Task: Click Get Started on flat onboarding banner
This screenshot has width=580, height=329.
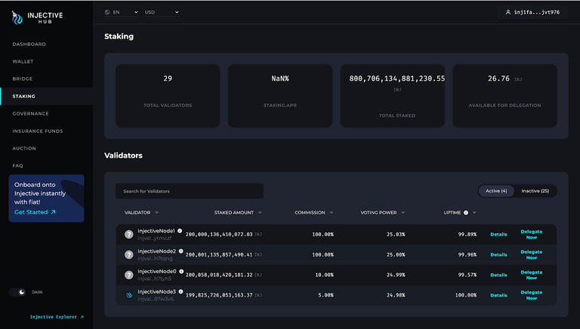Action: pyautogui.click(x=35, y=212)
